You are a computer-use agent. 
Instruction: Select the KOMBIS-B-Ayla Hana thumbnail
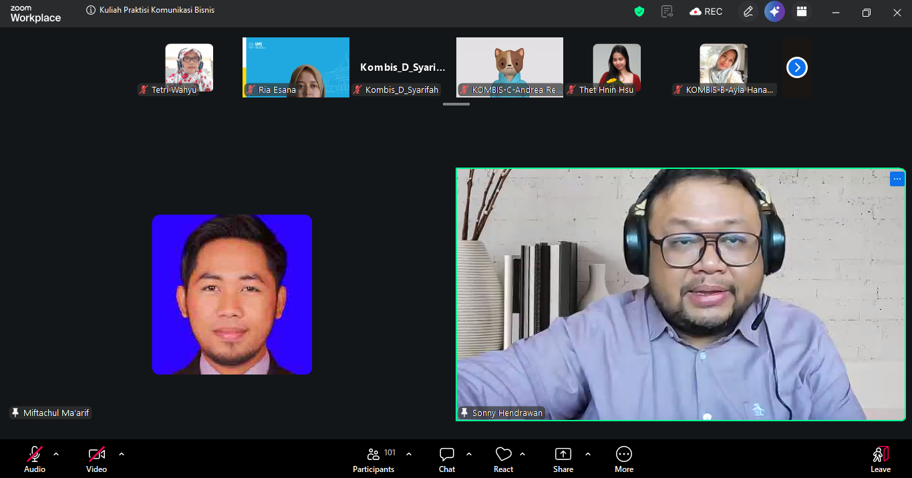click(724, 67)
